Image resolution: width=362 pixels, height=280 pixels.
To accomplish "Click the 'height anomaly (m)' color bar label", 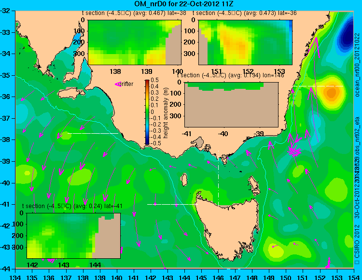I will [x=166, y=113].
